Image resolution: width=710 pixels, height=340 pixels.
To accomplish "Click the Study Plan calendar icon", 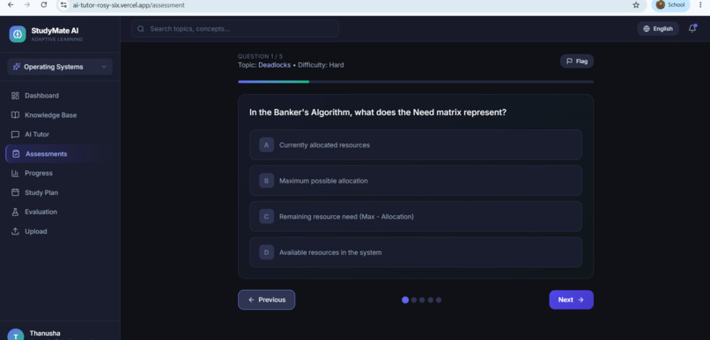I will tap(15, 192).
